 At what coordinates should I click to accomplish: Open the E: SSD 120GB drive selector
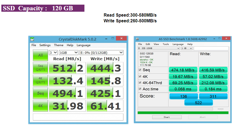[x=159, y=48]
